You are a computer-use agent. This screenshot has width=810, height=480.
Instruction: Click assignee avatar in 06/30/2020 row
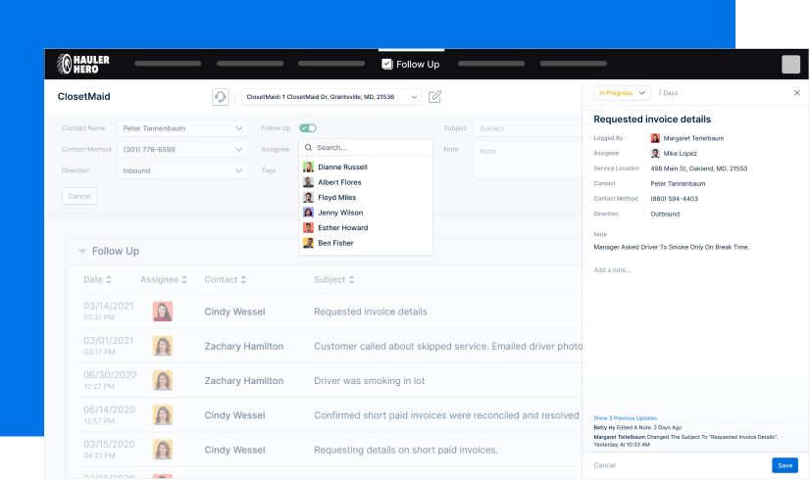pyautogui.click(x=163, y=380)
